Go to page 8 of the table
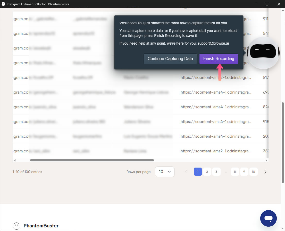Image resolution: width=285 pixels, height=231 pixels. [x=235, y=172]
